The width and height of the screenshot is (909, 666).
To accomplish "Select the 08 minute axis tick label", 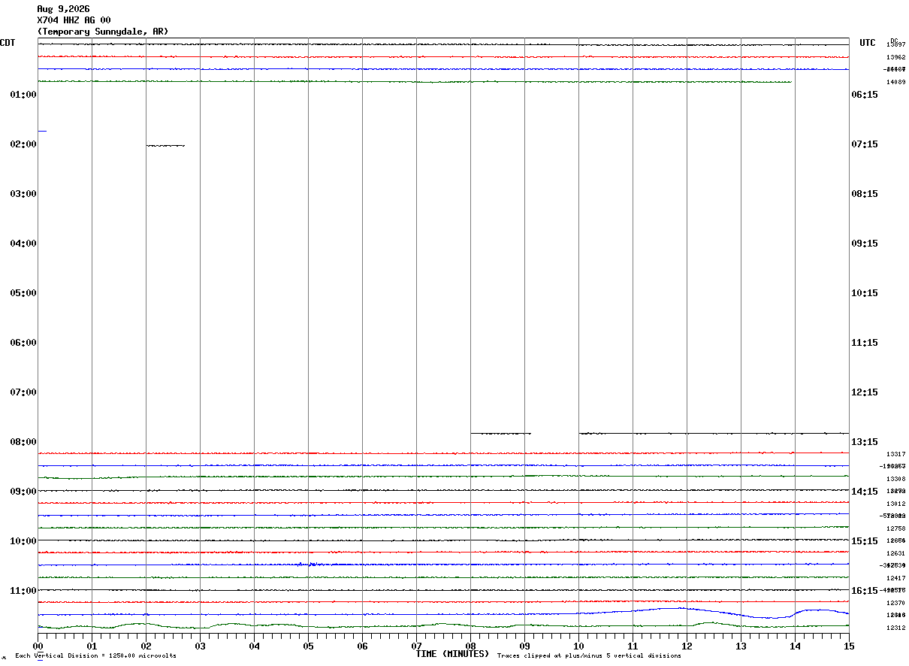I will pyautogui.click(x=471, y=646).
